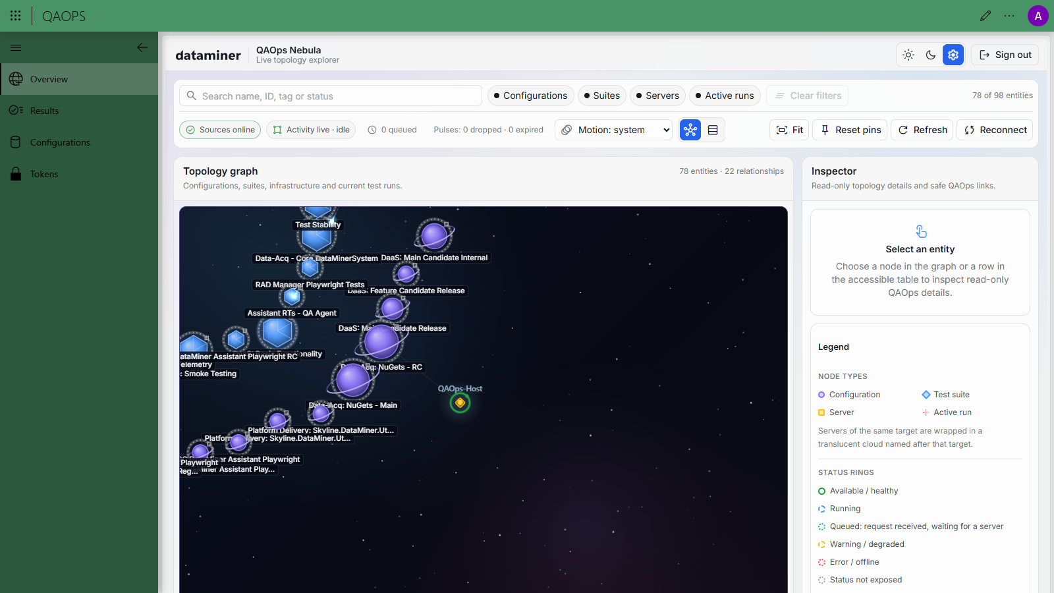Reconnect to live sources
This screenshot has width=1054, height=593.
pyautogui.click(x=995, y=130)
